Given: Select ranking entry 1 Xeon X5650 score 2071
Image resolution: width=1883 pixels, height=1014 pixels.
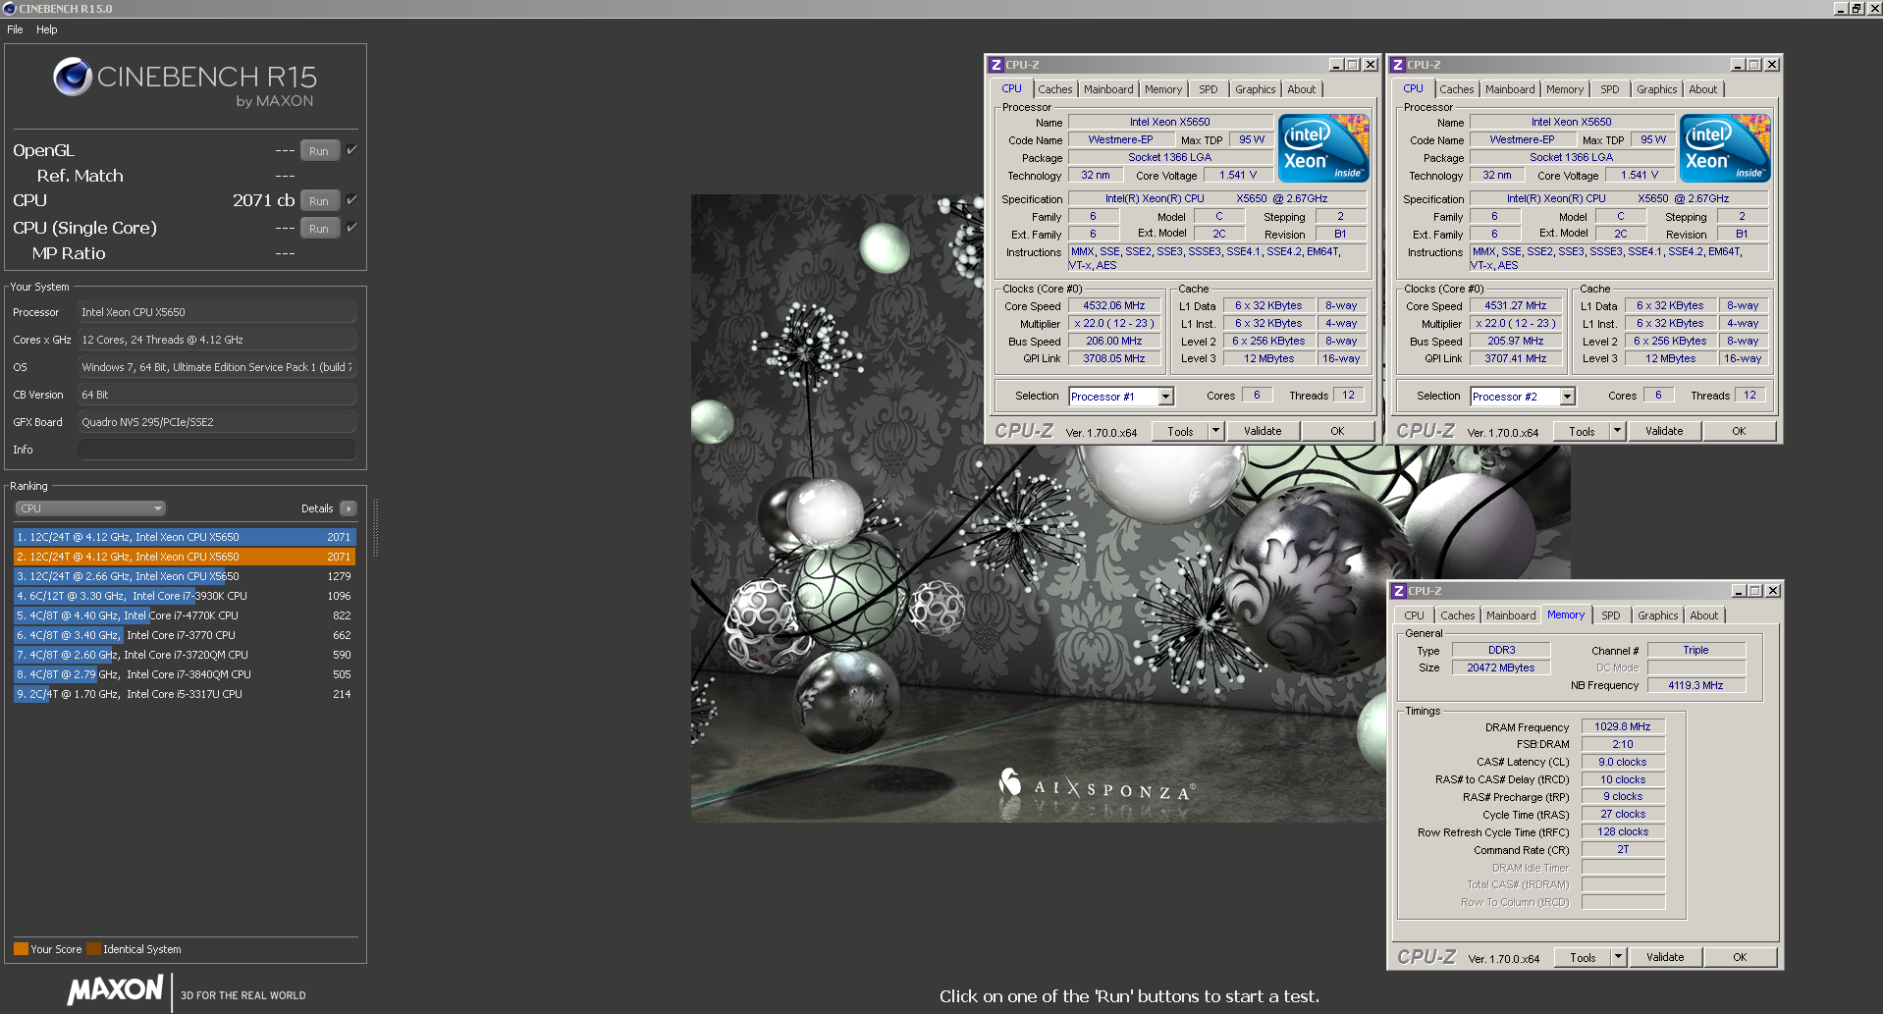Looking at the screenshot, I should 185,537.
